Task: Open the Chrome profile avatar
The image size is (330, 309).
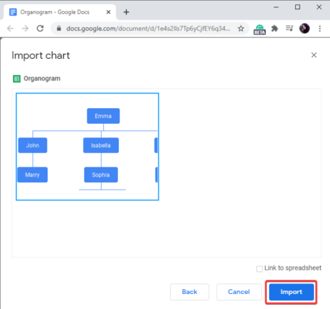Action: coord(305,28)
